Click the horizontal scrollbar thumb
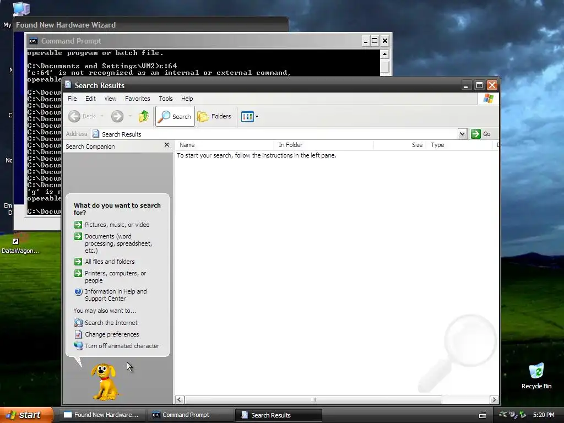The height and width of the screenshot is (423, 564). [313, 400]
